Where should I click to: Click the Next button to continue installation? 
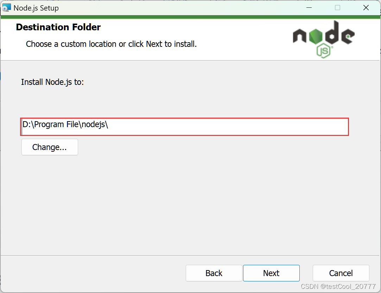point(271,273)
